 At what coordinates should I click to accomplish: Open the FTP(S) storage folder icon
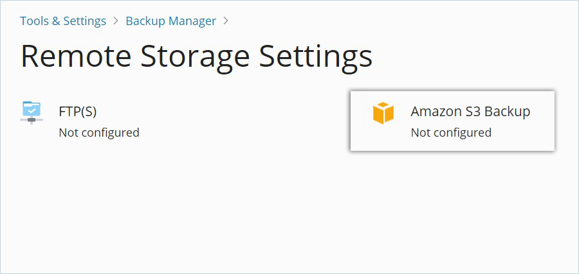(32, 113)
